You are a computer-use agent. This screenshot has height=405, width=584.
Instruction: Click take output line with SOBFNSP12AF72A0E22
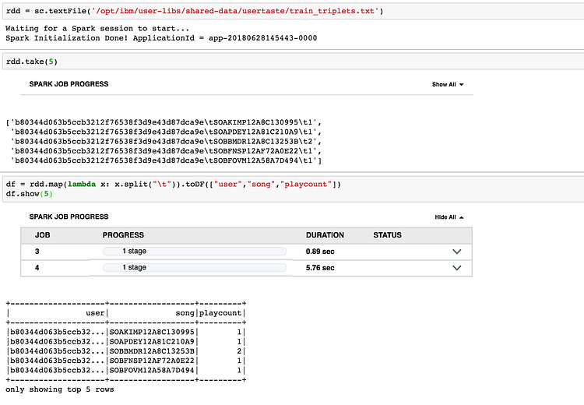pos(166,151)
